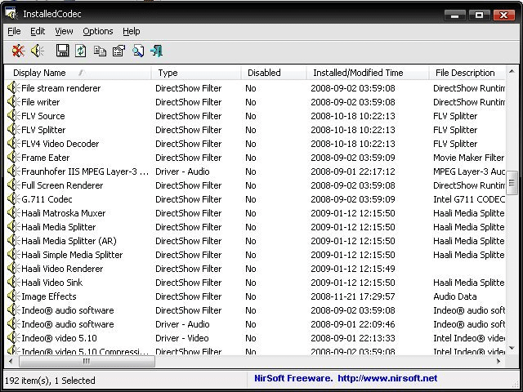523x392 pixels.
Task: Click the 2008-09-01 22:17:12 time cell
Action: [353, 171]
